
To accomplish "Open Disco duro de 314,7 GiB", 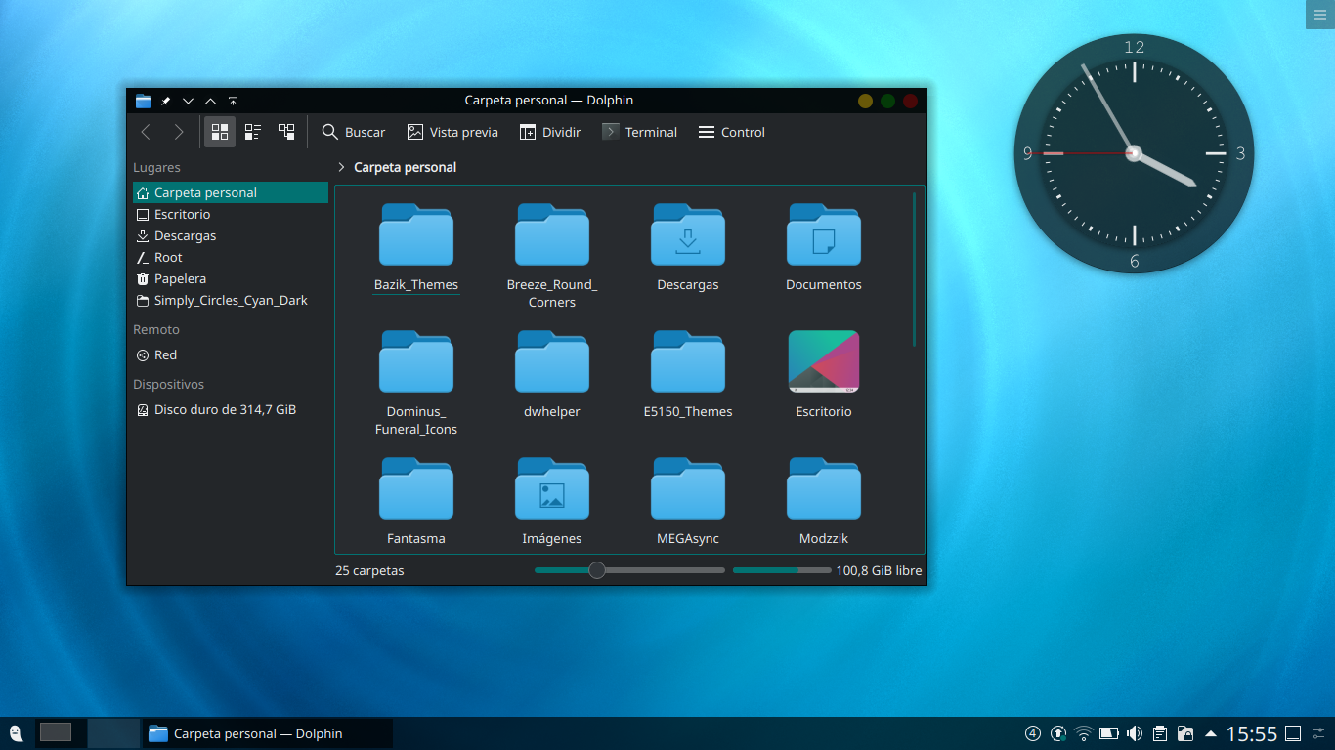I will [x=231, y=409].
